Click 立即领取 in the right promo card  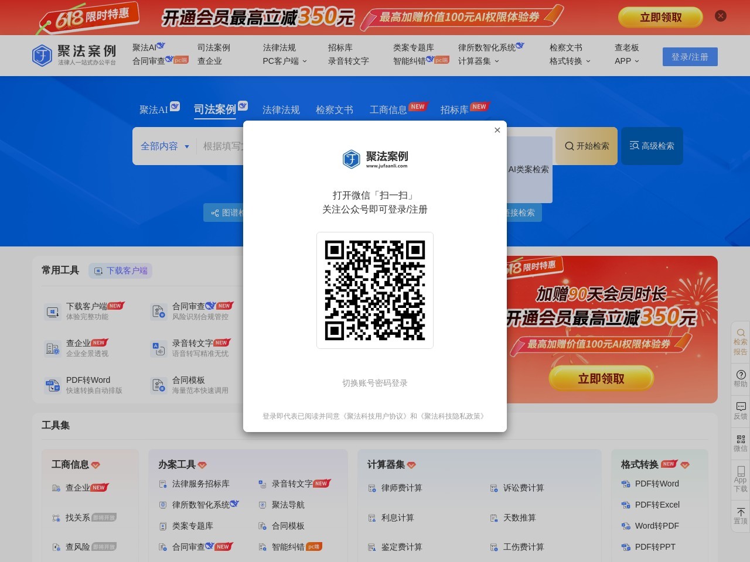click(601, 379)
